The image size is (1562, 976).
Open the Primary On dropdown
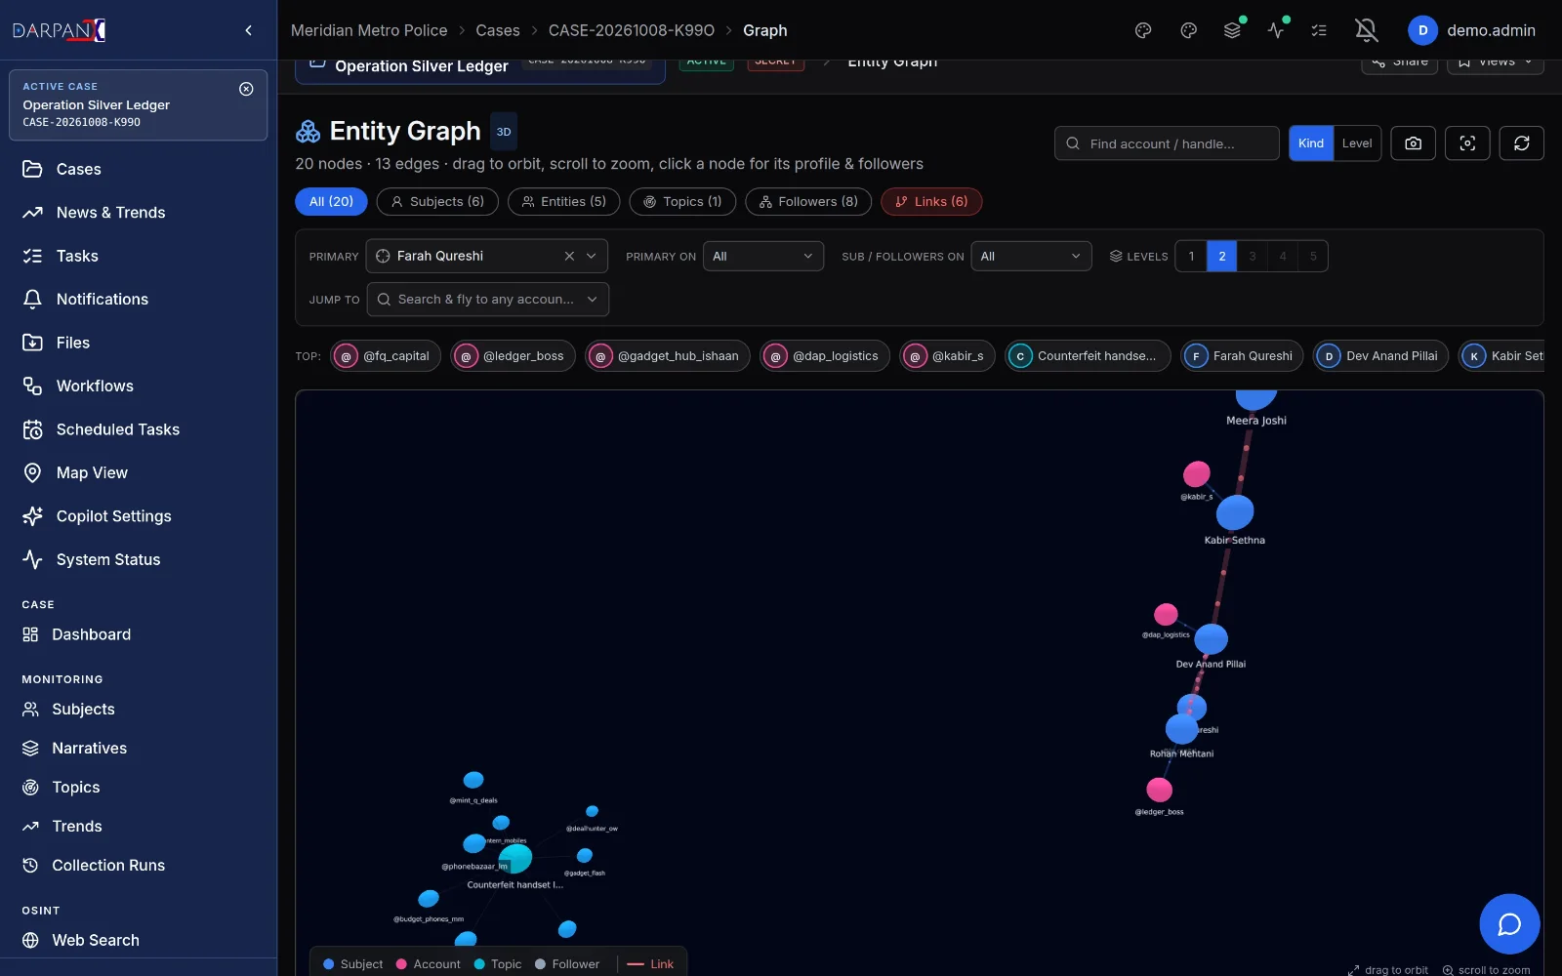763,256
